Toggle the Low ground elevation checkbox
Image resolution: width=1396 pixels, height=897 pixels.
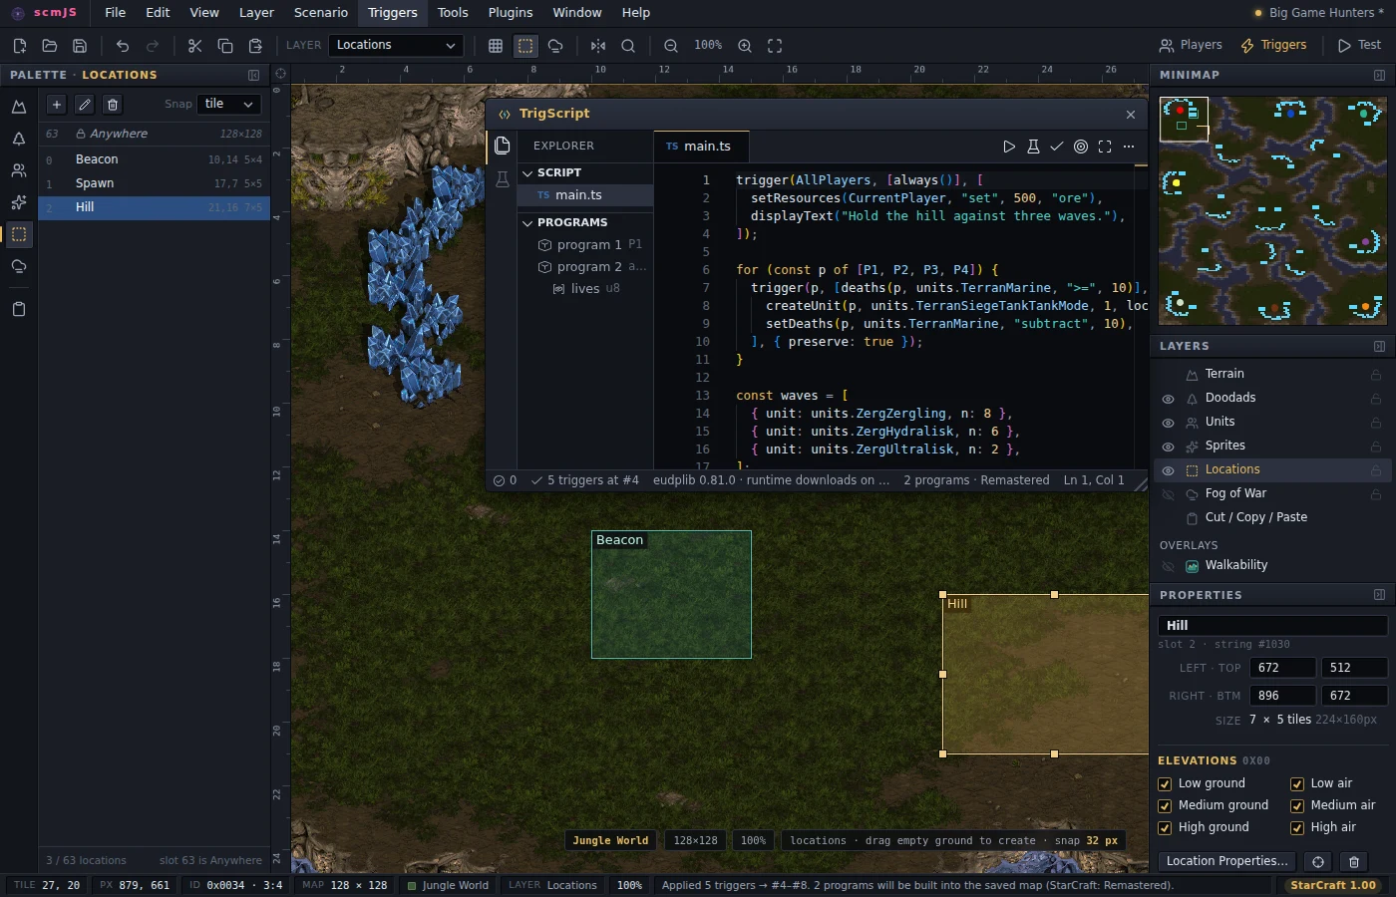[1165, 784]
